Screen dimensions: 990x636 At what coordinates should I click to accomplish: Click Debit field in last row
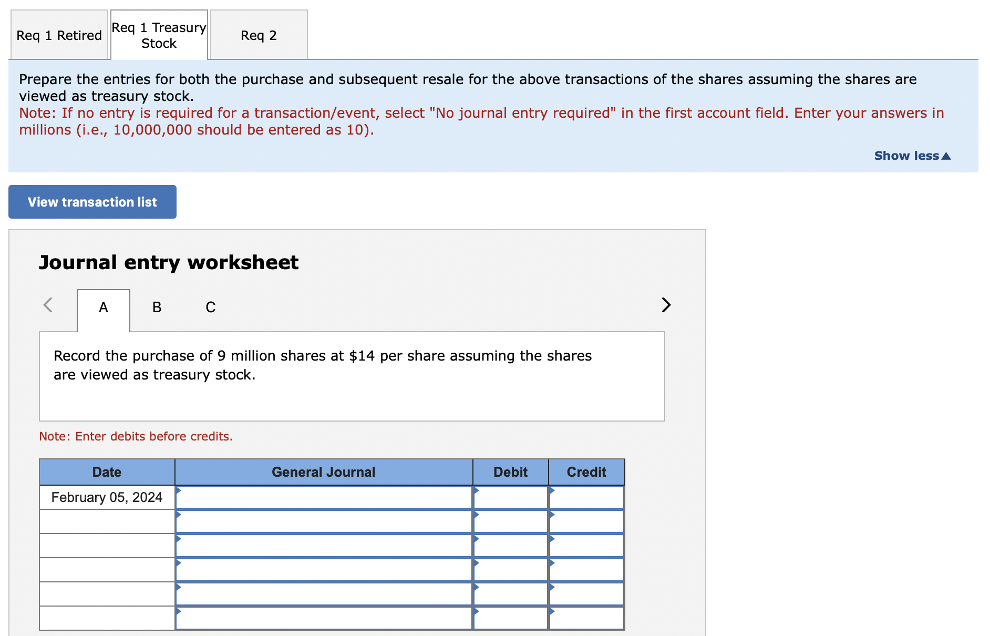(511, 618)
